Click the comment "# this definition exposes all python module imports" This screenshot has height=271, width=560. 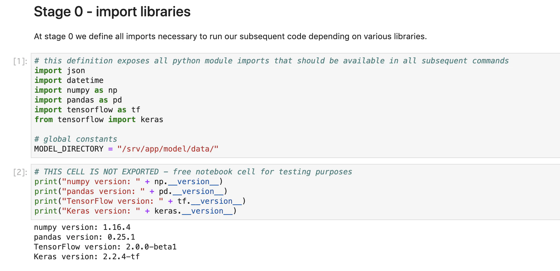pyautogui.click(x=271, y=61)
